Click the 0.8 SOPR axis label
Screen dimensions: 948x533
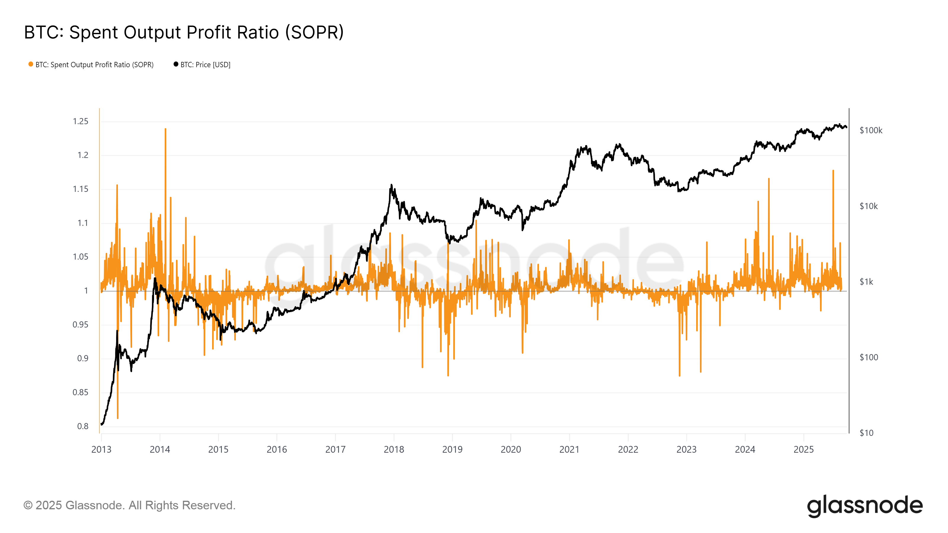pyautogui.click(x=83, y=426)
